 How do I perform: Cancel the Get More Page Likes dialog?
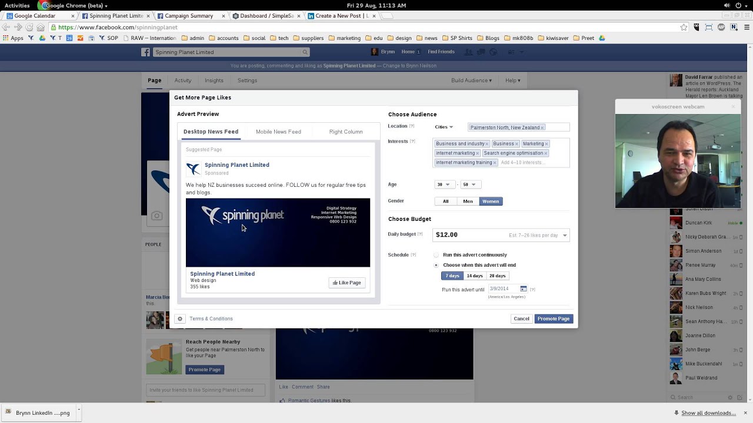pos(521,319)
